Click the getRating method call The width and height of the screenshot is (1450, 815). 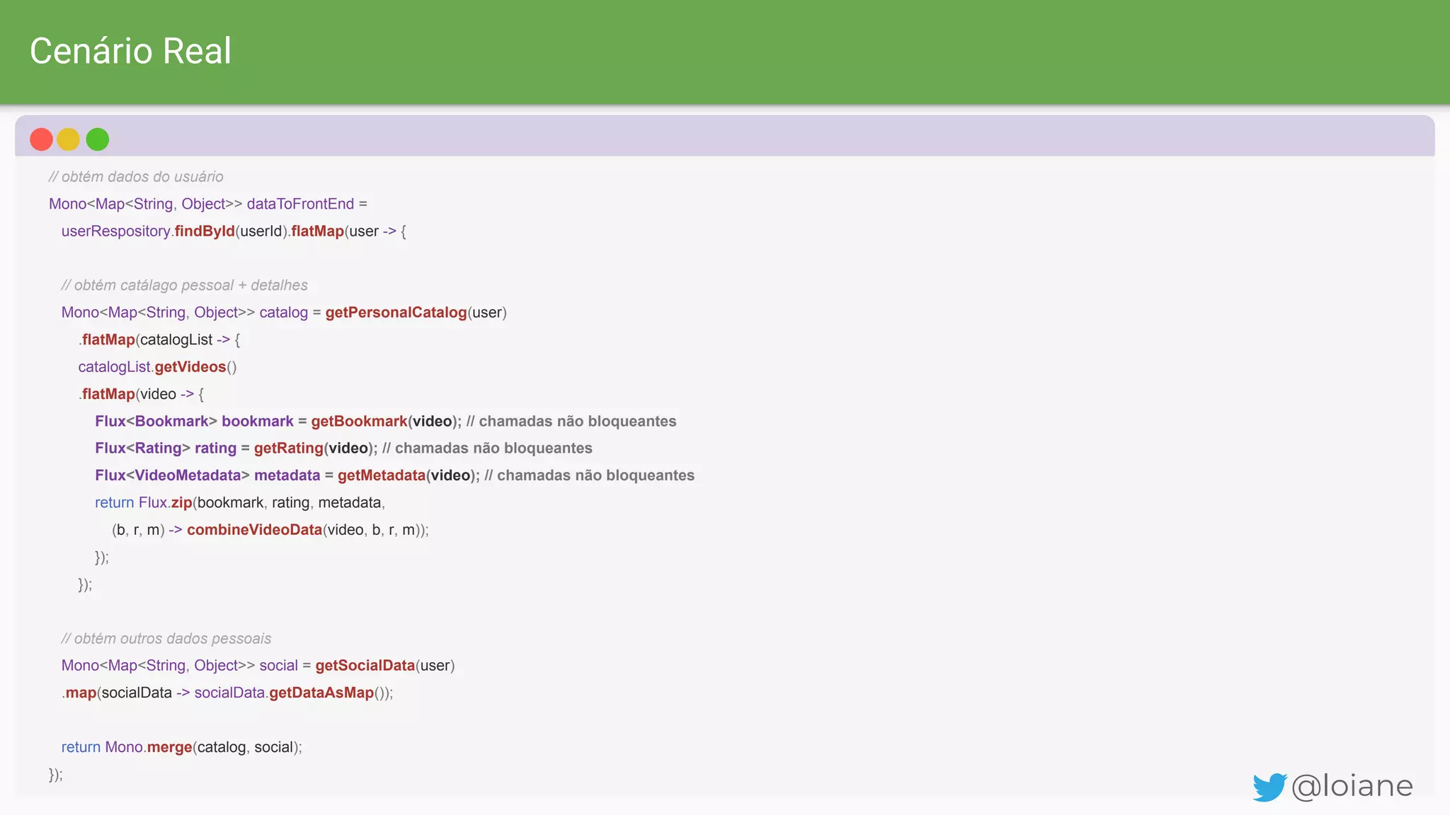pos(288,449)
